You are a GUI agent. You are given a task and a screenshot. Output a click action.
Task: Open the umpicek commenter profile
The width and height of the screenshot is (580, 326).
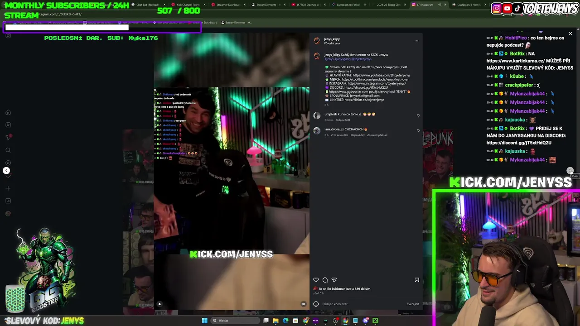tap(330, 114)
